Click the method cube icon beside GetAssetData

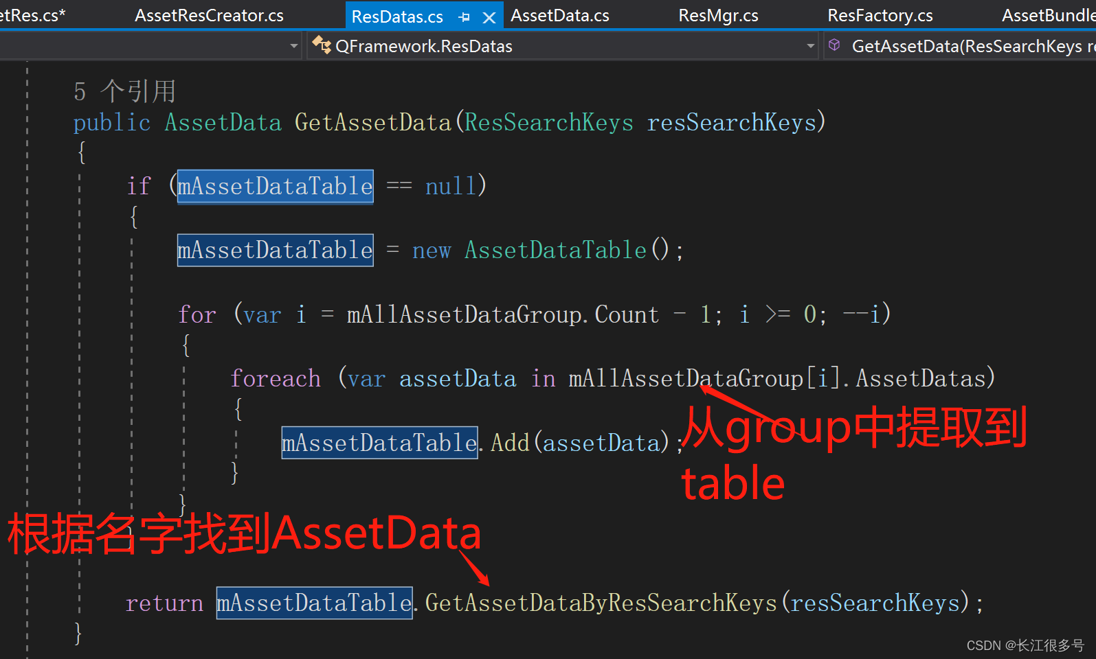coord(834,45)
